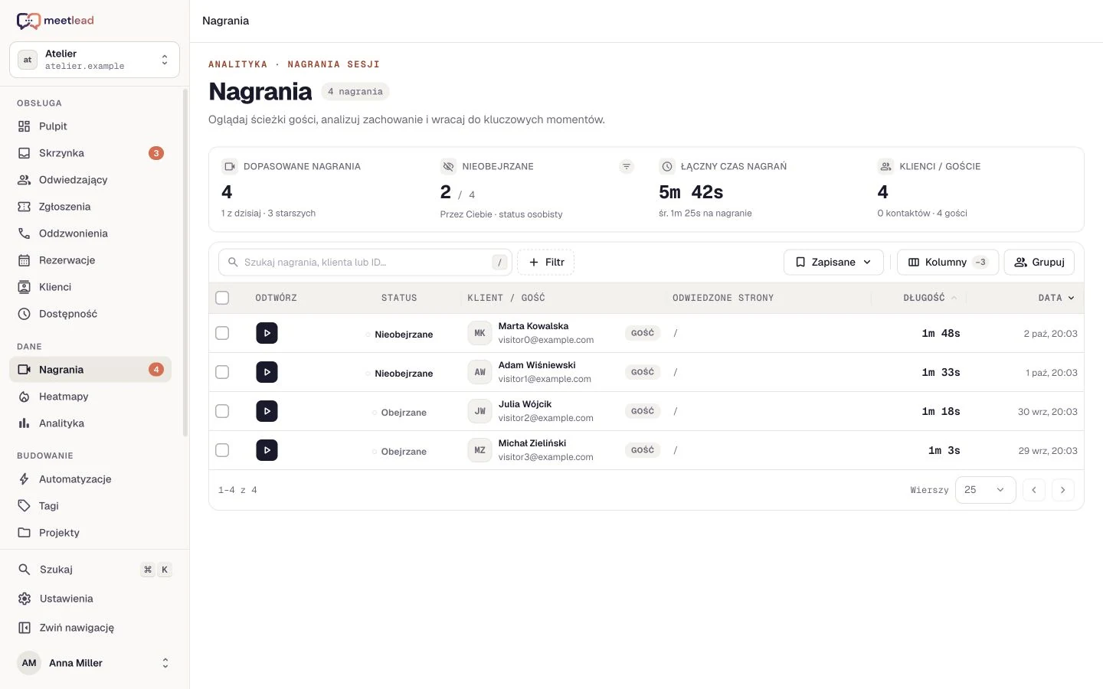The image size is (1103, 689).
Task: Open Skrzynka inbox
Action: click(90, 153)
